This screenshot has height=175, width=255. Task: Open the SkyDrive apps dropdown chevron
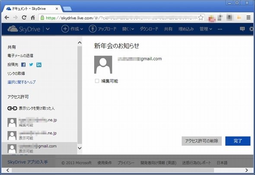point(48,29)
